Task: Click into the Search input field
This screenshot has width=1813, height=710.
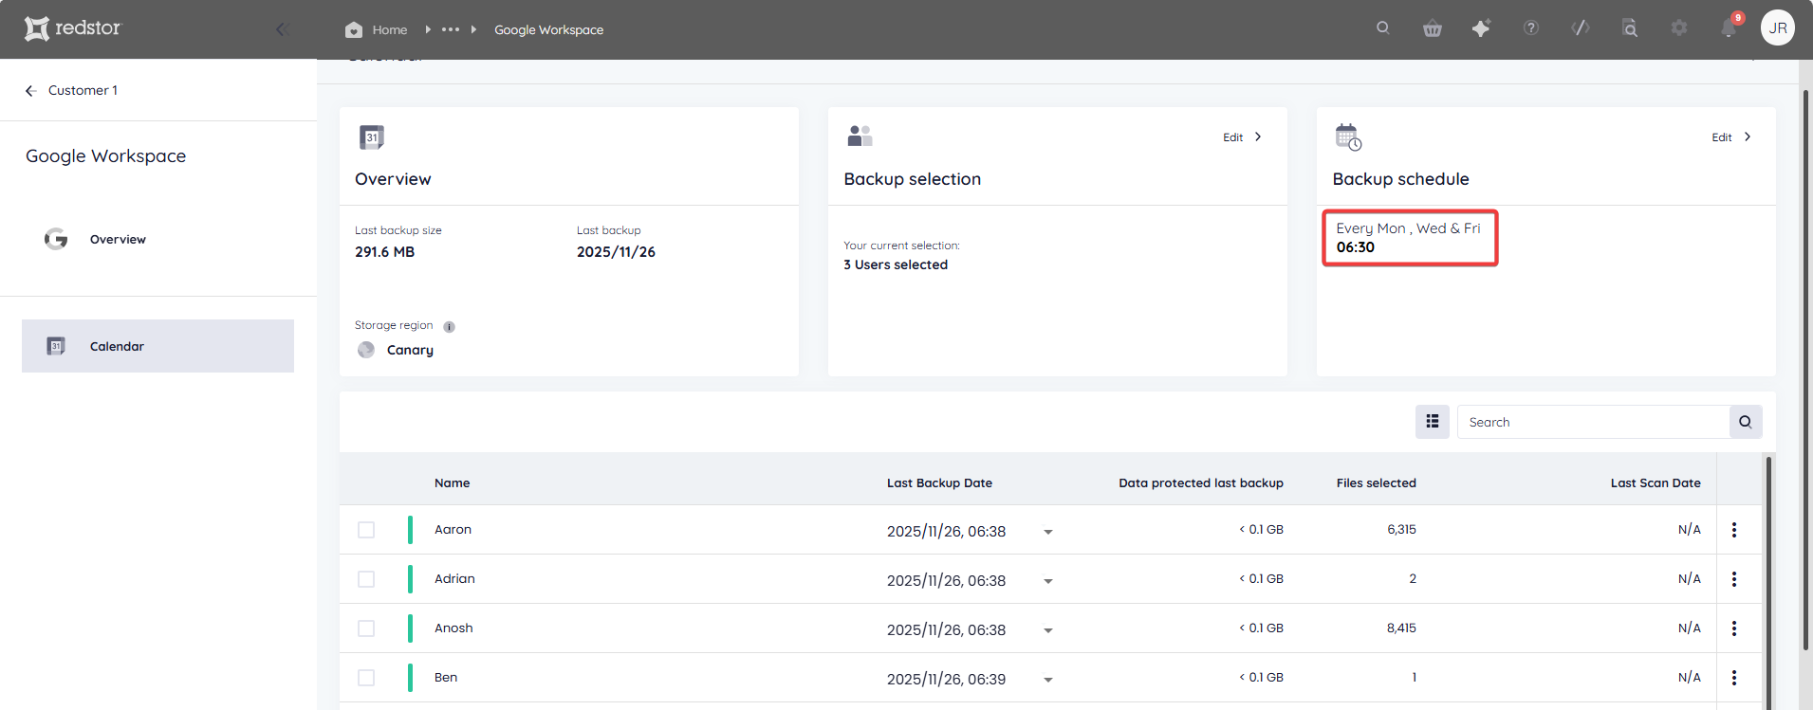Action: 1593,422
